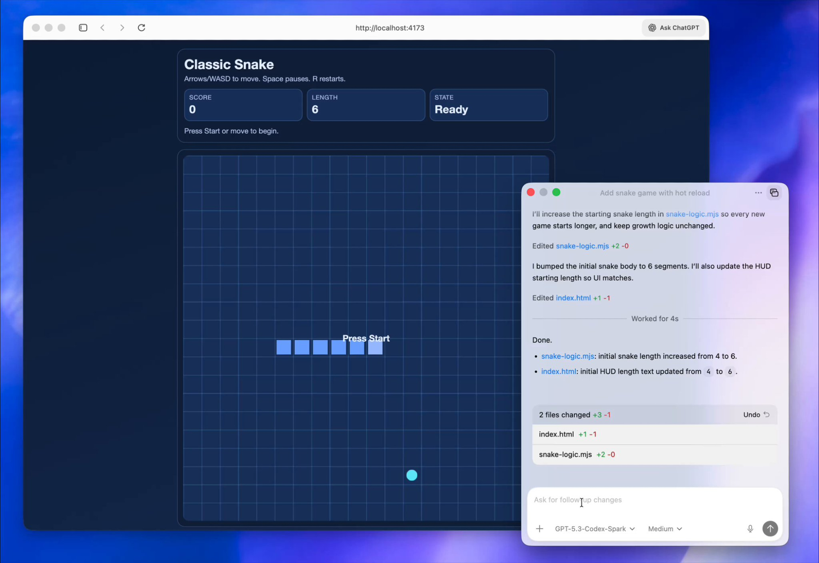Click the cyan food dot on board
This screenshot has width=819, height=563.
(412, 475)
